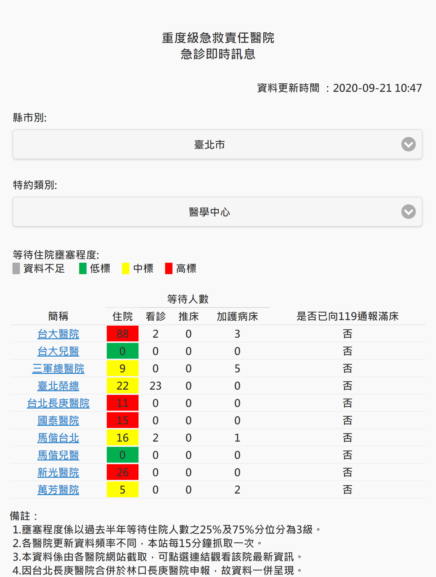The image size is (436, 577).
Task: Click the red 高標 legend swatch
Action: pyautogui.click(x=169, y=268)
